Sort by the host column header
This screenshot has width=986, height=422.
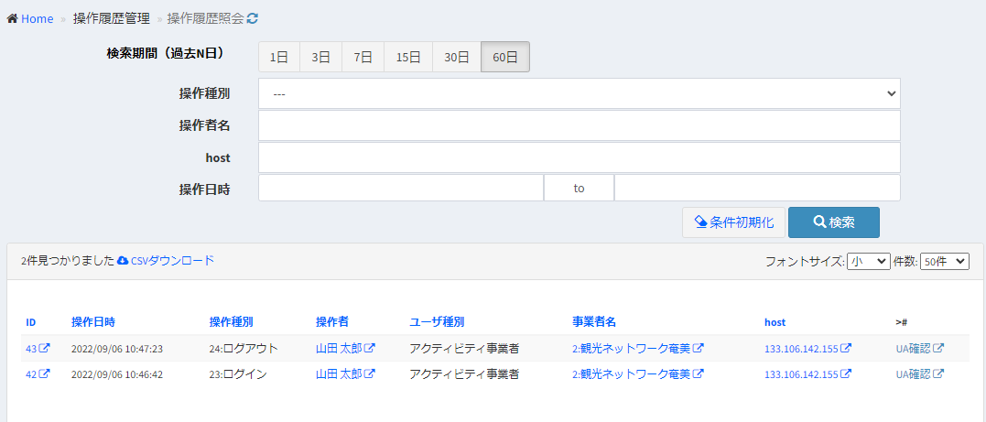(x=775, y=322)
